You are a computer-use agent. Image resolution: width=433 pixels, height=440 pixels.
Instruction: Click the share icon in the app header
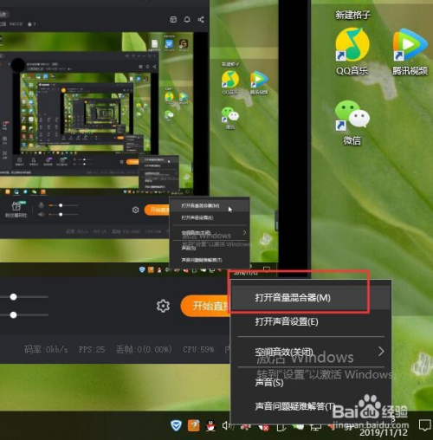click(201, 19)
